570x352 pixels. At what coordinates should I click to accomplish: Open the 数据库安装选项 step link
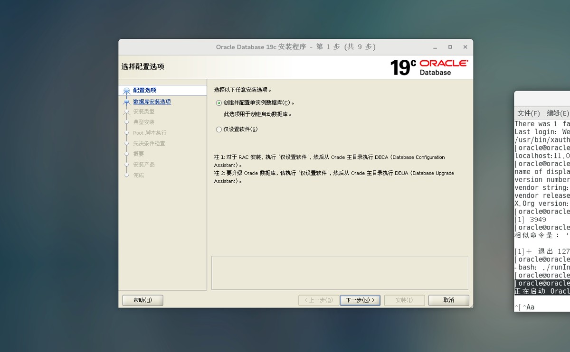pyautogui.click(x=152, y=102)
